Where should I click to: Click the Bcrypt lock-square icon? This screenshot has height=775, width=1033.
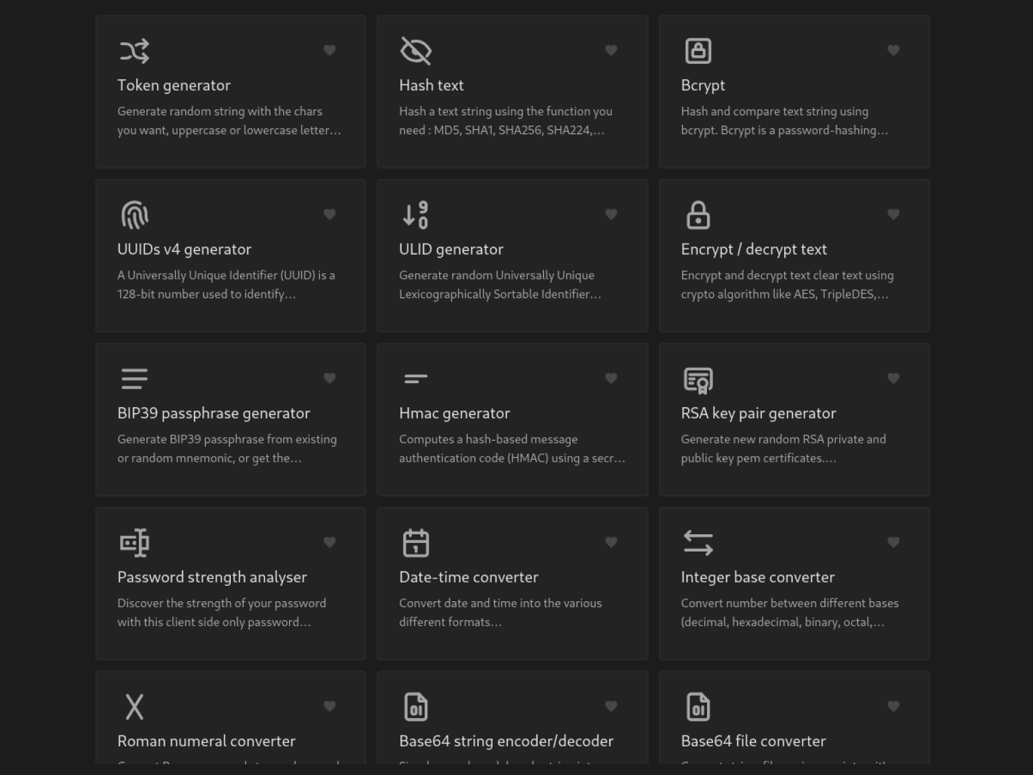(x=698, y=51)
